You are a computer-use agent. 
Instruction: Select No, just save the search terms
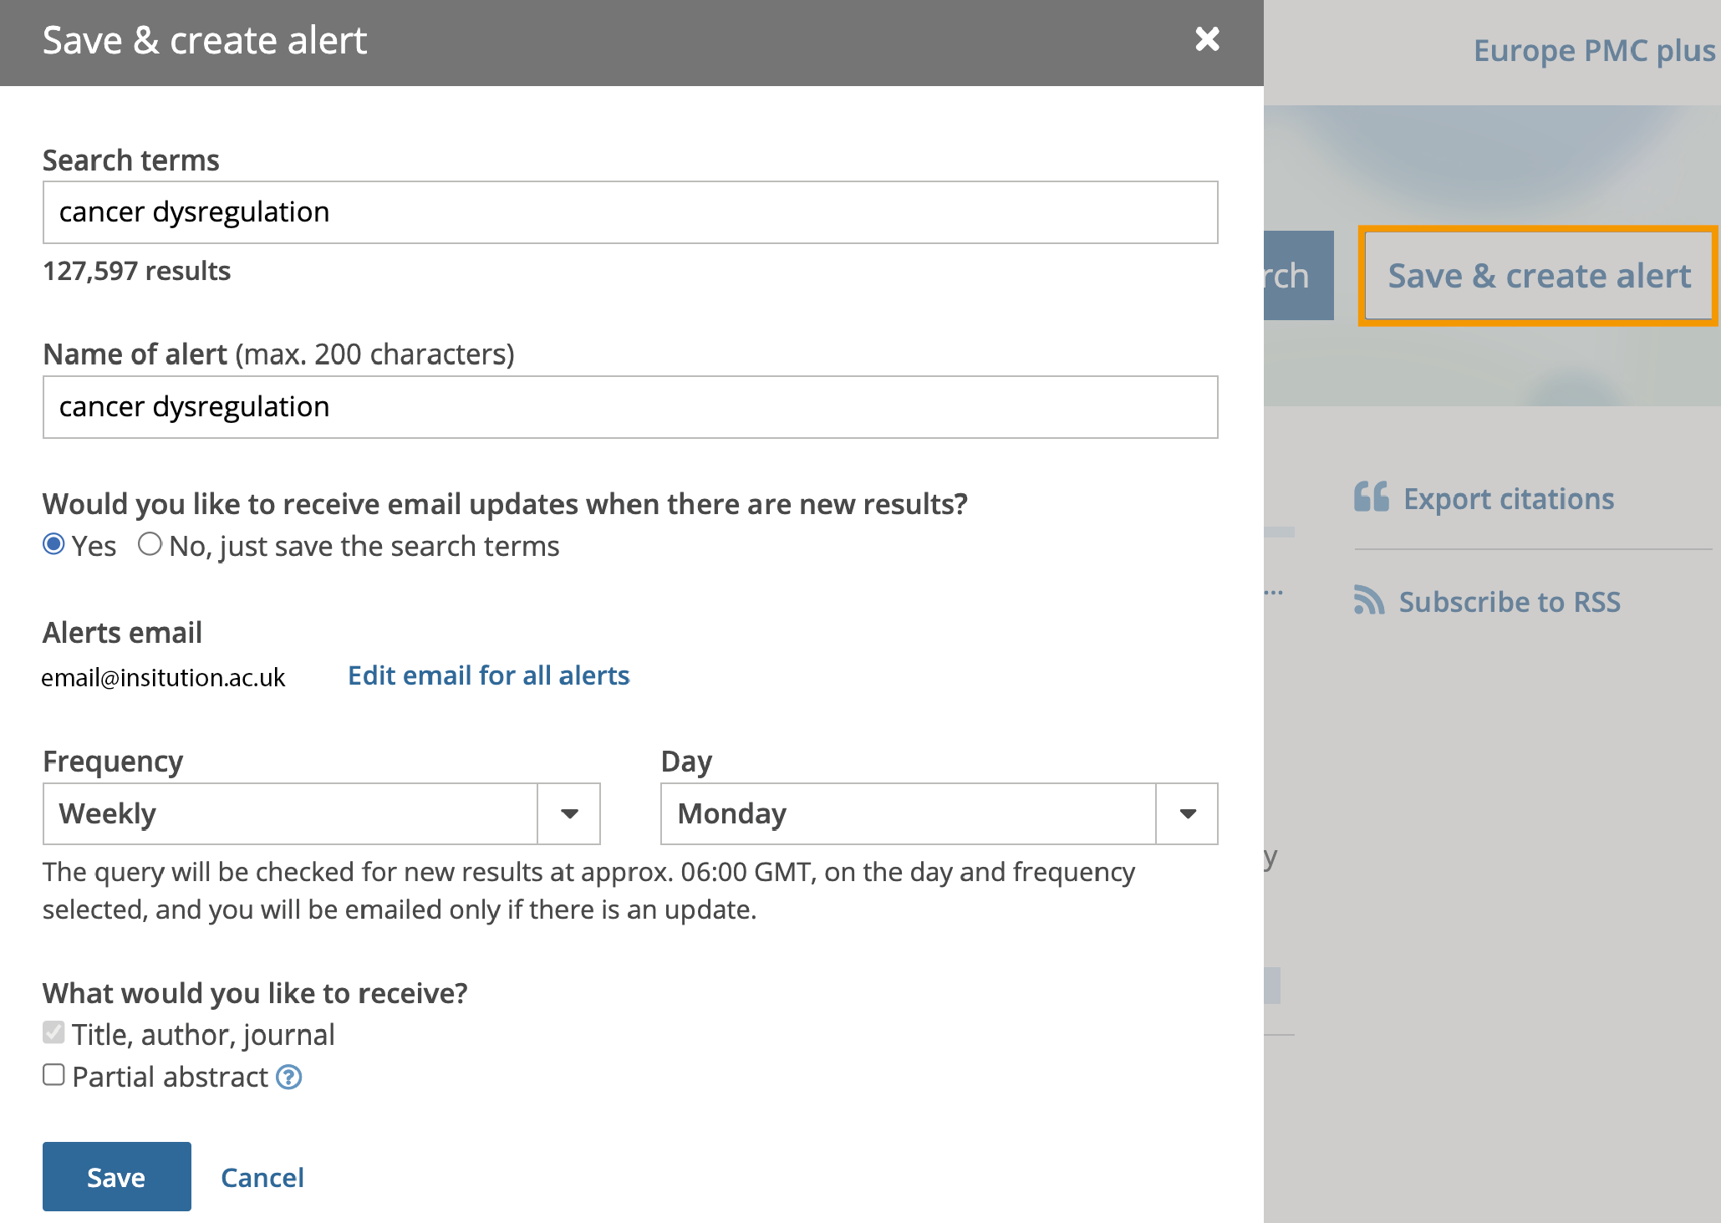click(150, 545)
